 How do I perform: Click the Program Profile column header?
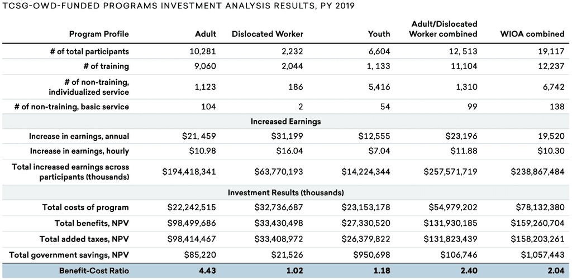(x=99, y=34)
